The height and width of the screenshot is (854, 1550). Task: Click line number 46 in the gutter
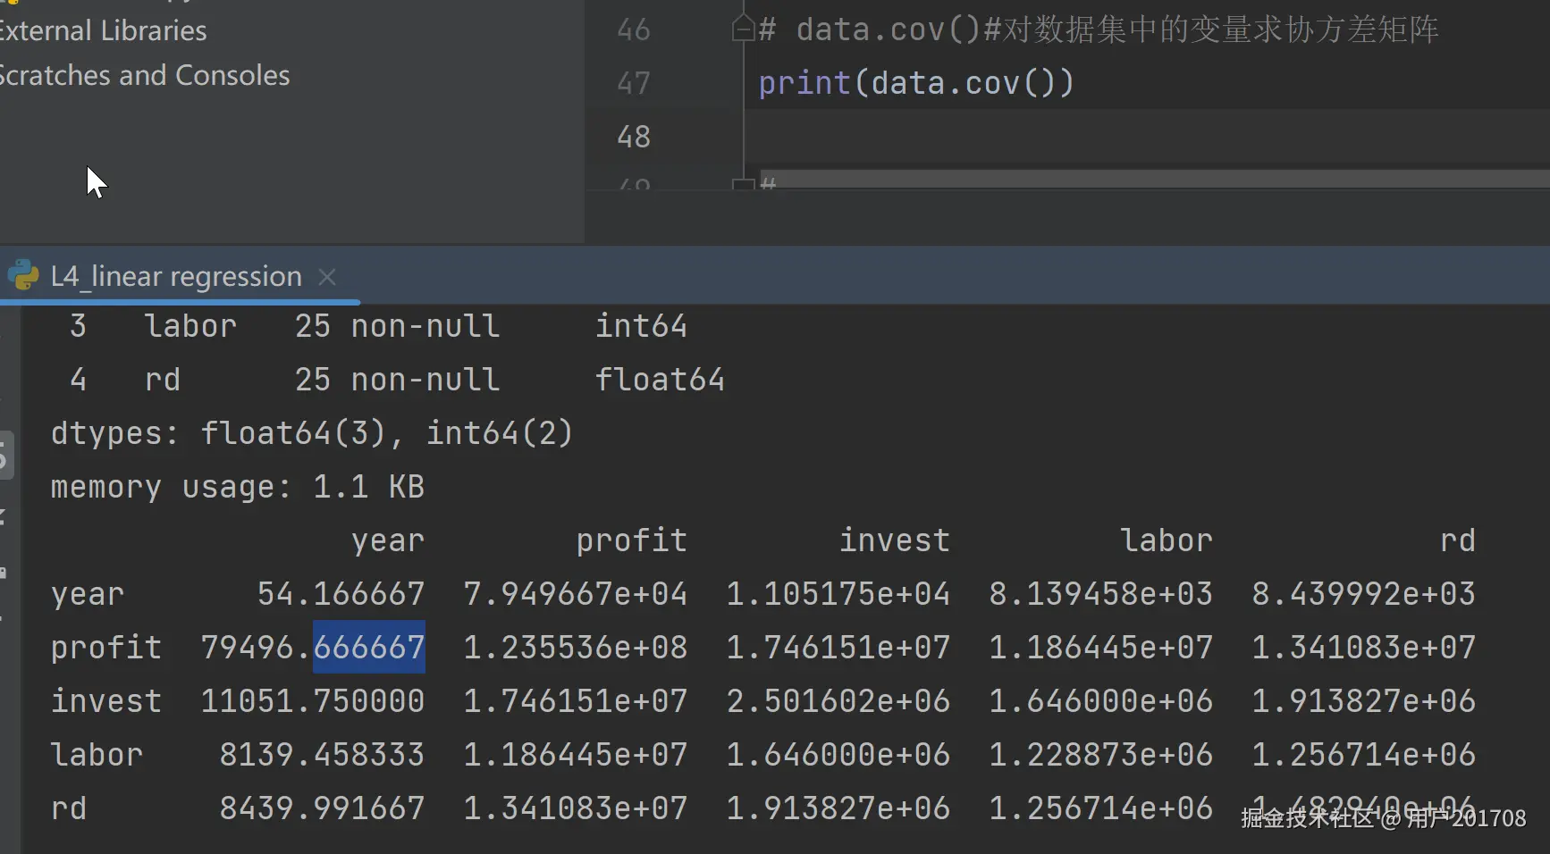[x=633, y=29]
